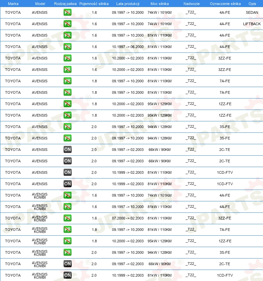This screenshot has height=281, width=263.
Task: Click petrol icon of Avensis Kombi 3S-FE row
Action: click(67, 252)
